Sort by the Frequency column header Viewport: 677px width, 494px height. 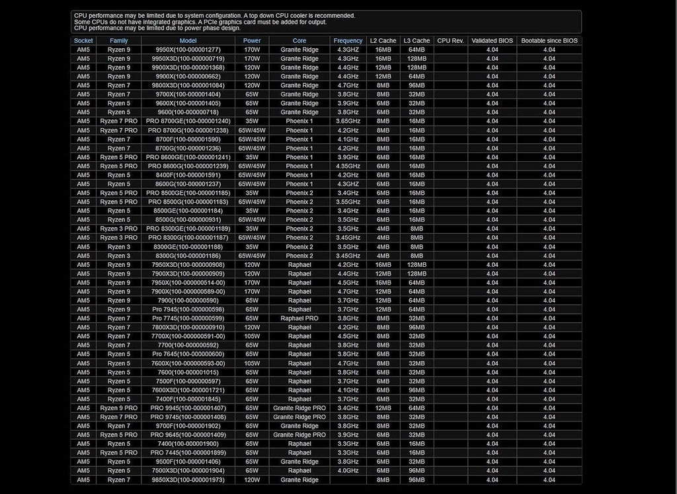click(348, 40)
